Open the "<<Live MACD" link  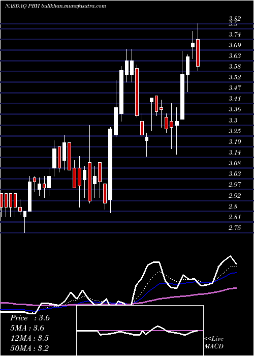pos(214,343)
